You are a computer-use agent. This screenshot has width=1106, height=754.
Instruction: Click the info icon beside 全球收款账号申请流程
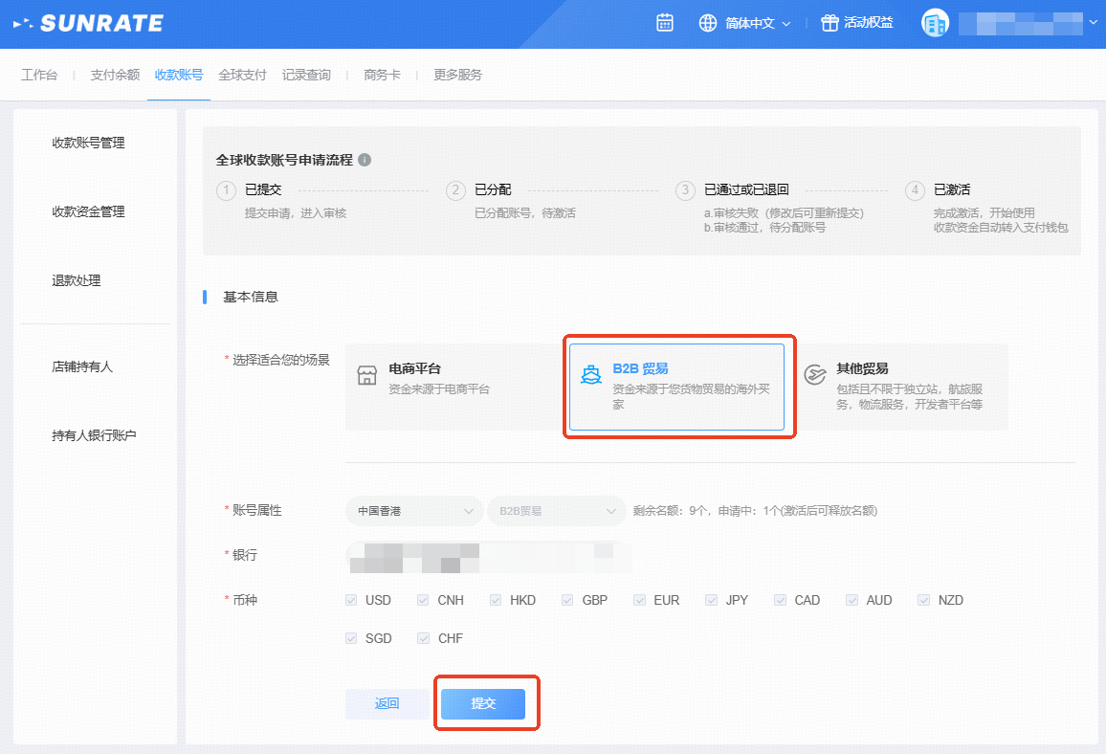tap(365, 160)
